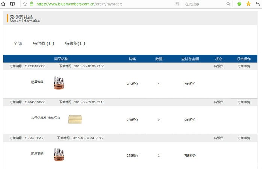Click the search magnifier icon

coord(228,4)
